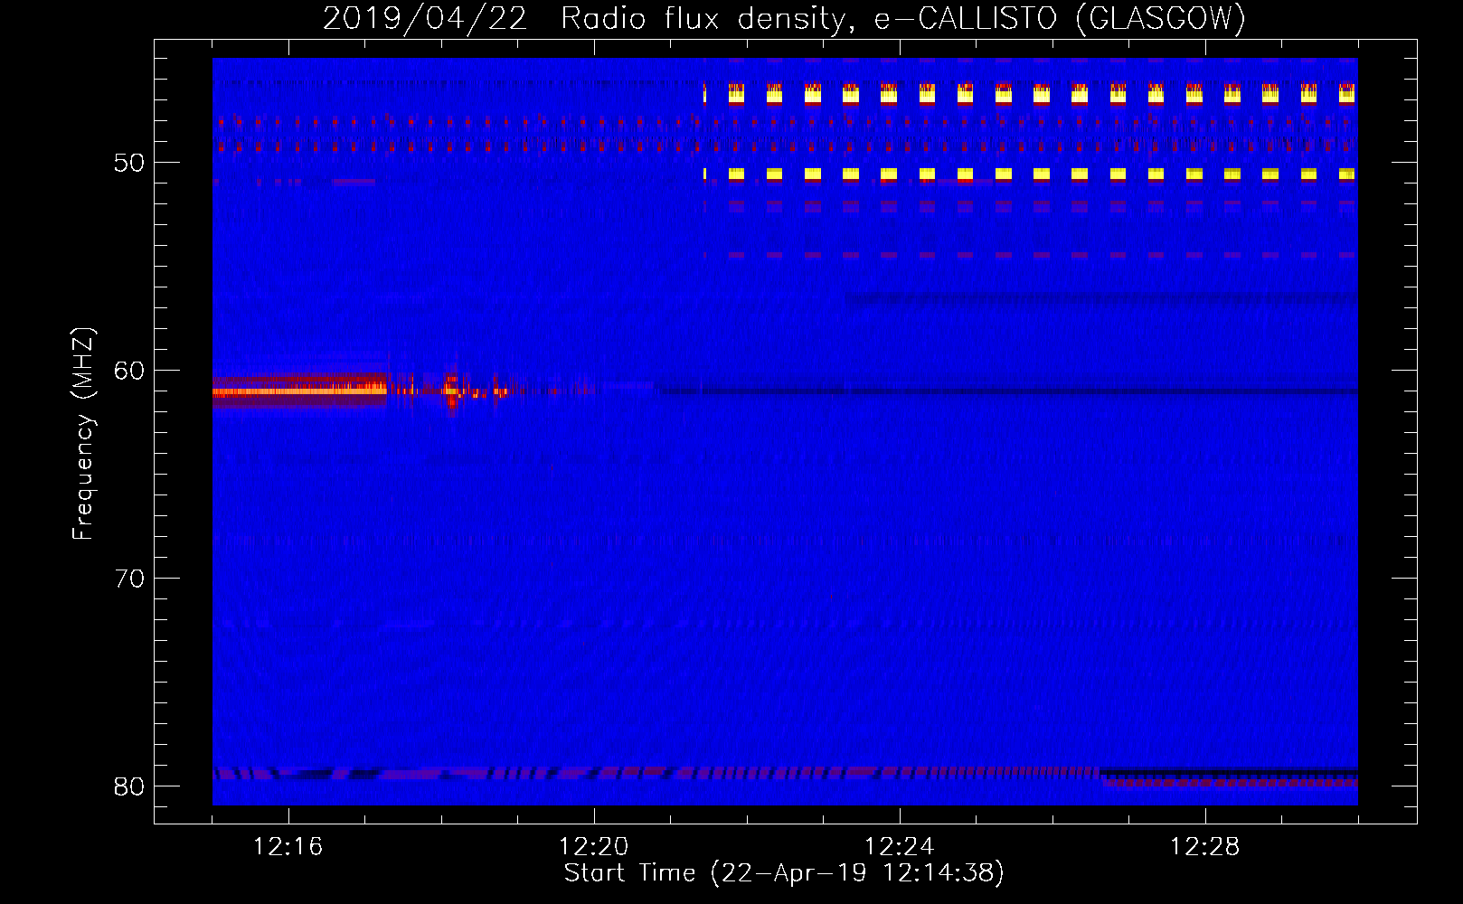Click the '70' frequency tick label
This screenshot has width=1463, height=904.
coord(129,579)
